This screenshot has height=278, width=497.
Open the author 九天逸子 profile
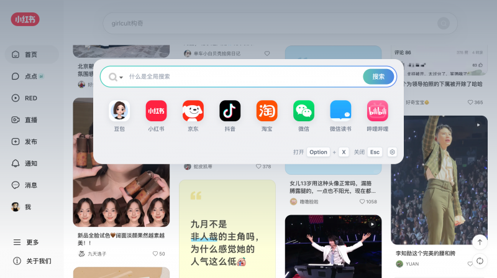[92, 254]
